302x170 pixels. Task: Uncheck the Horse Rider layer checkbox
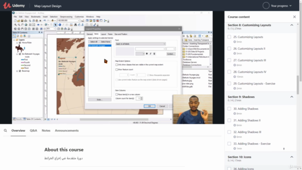(20, 43)
